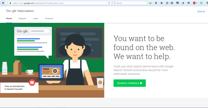This screenshot has width=208, height=108.
Task: Click the Feedly green diamond extension icon
Action: [150, 3]
